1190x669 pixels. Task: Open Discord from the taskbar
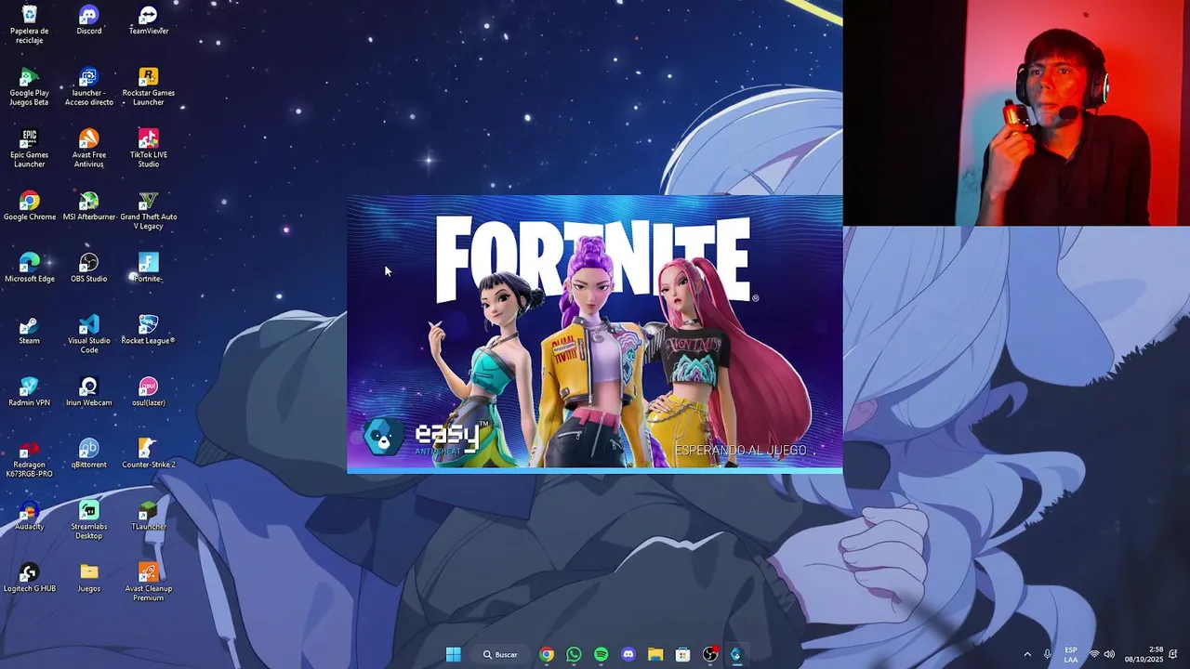coord(628,654)
